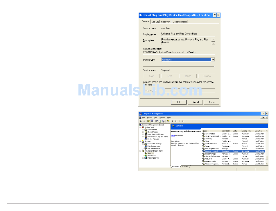Click the 'Start' the service link
This screenshot has height=211, width=276.
[173, 136]
